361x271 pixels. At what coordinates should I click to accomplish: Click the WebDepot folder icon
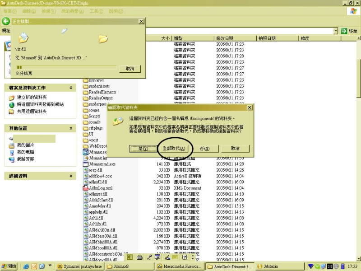[86, 146]
